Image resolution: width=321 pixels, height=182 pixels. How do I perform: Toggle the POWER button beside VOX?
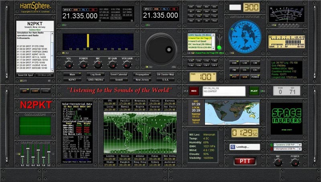tap(255, 77)
